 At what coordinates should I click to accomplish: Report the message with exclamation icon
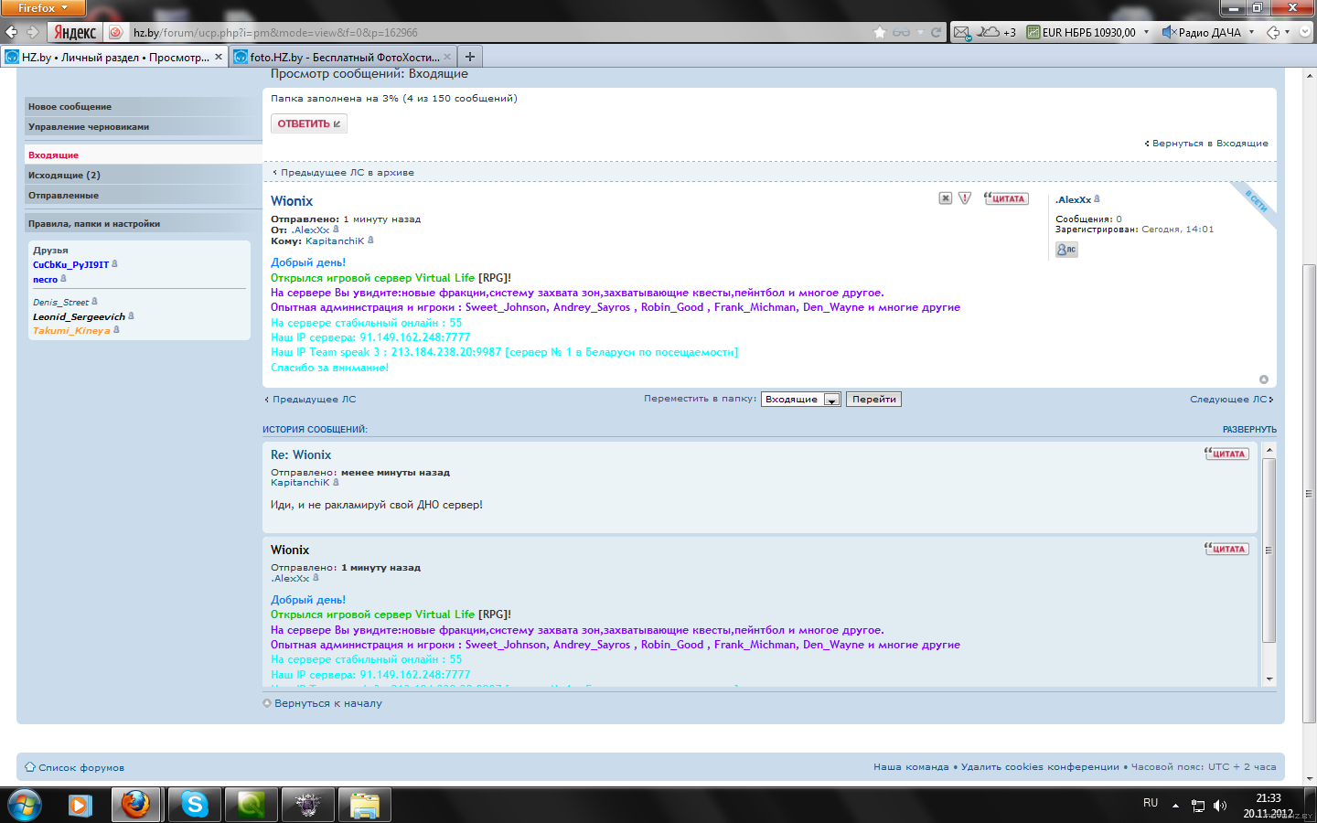pos(965,198)
